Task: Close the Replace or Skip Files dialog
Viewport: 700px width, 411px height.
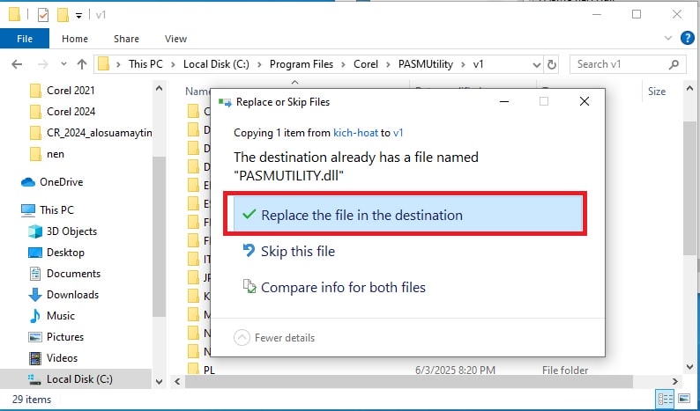Action: [584, 101]
